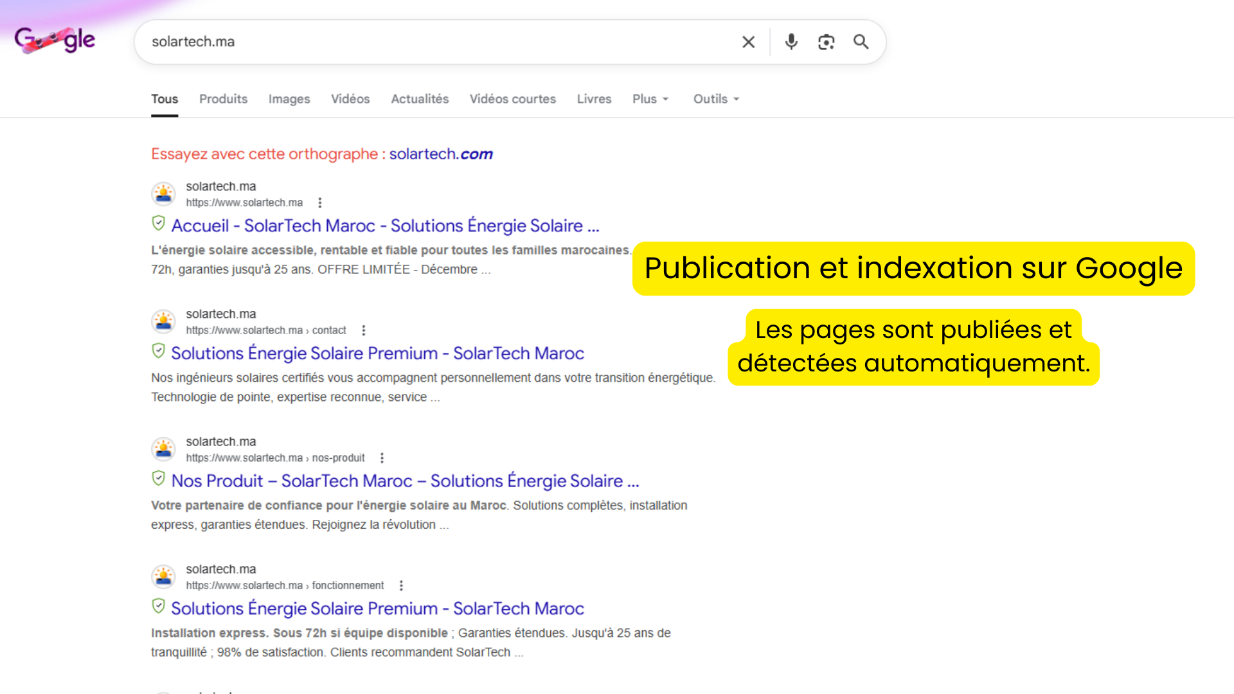Click the green shield beside contact result title
The height and width of the screenshot is (694, 1234).
point(159,351)
